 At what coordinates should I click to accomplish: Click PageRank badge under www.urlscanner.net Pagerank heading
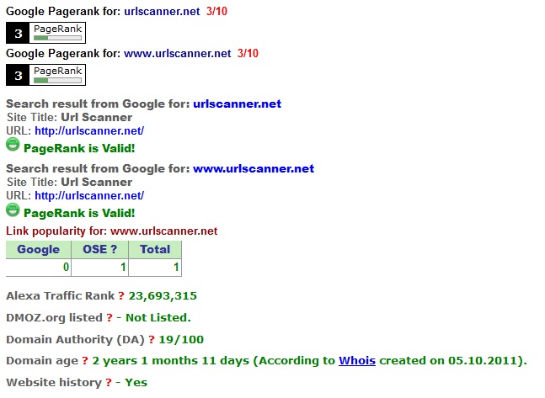click(45, 75)
